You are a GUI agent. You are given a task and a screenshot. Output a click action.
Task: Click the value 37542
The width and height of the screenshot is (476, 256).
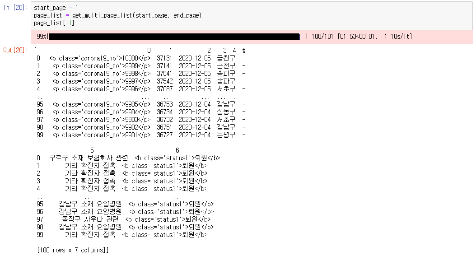pyautogui.click(x=164, y=81)
